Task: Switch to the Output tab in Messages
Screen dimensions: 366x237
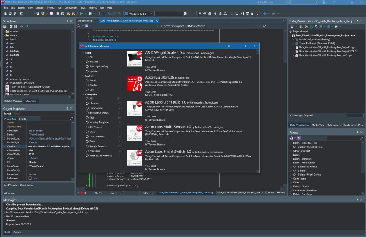Action: tap(17, 232)
